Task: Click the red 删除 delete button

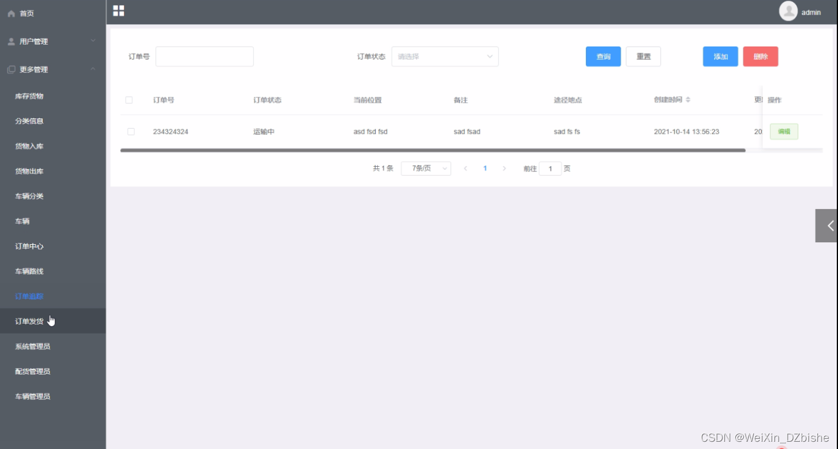Action: click(x=761, y=56)
